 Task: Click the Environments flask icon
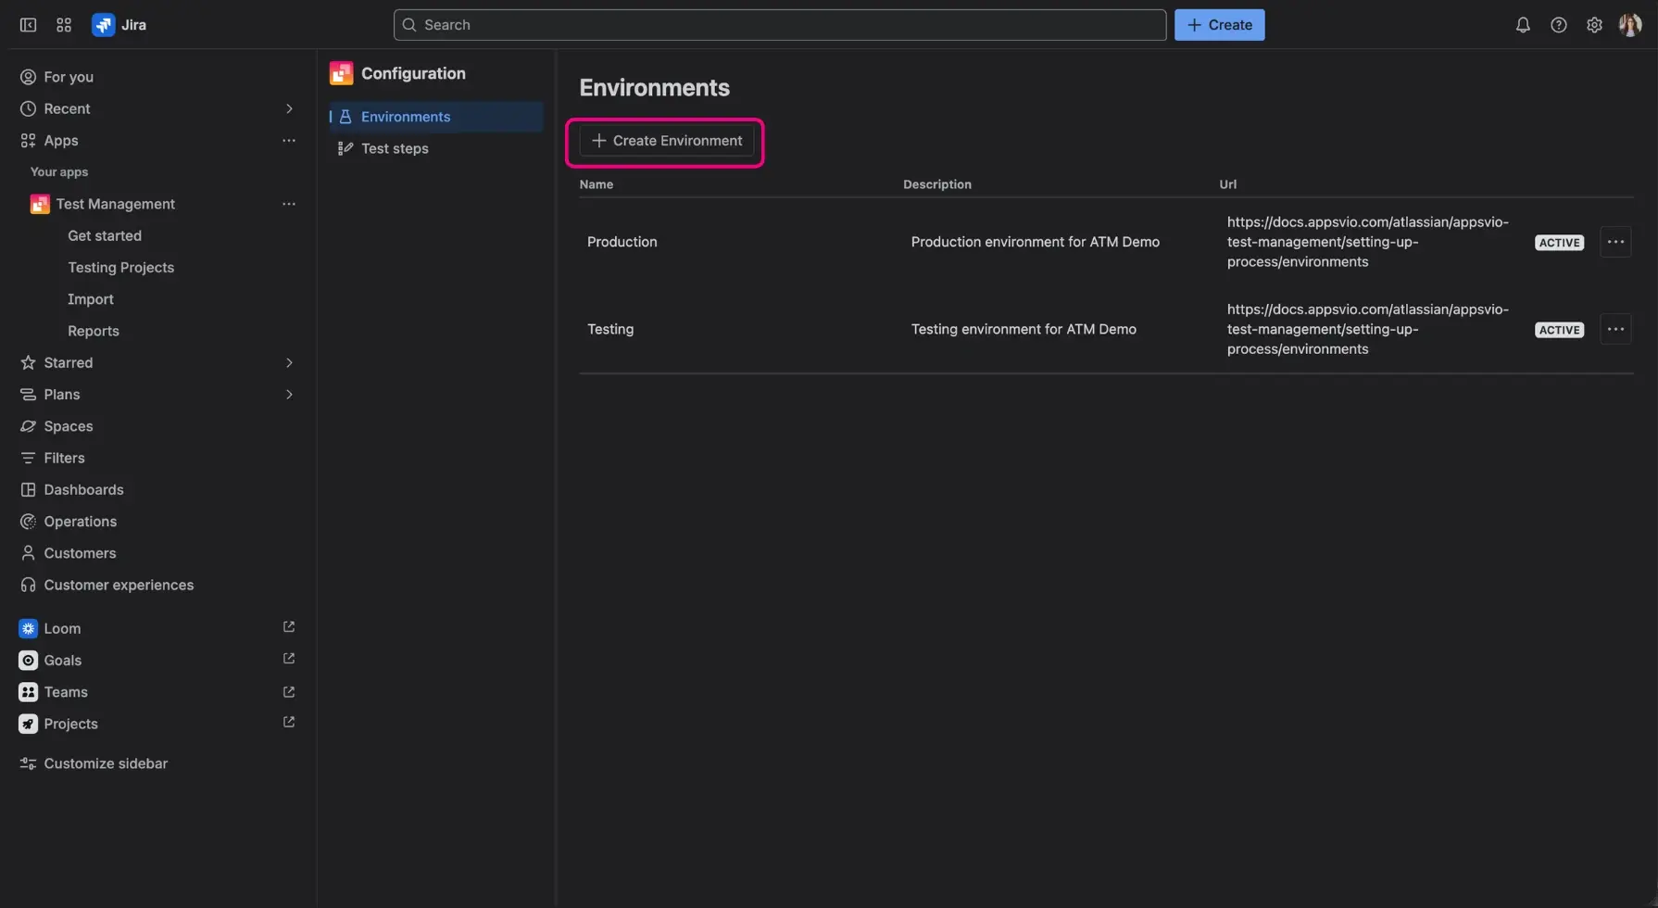click(345, 117)
